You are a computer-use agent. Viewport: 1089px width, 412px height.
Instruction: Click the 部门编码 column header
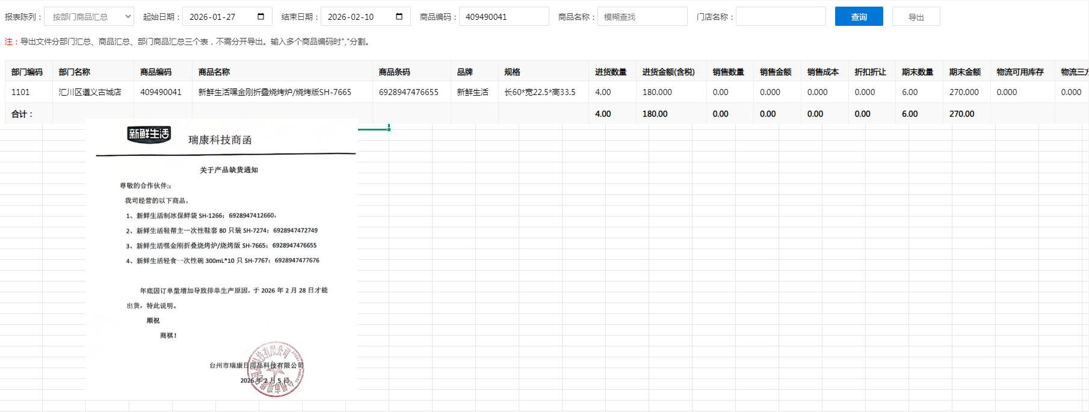click(x=27, y=72)
